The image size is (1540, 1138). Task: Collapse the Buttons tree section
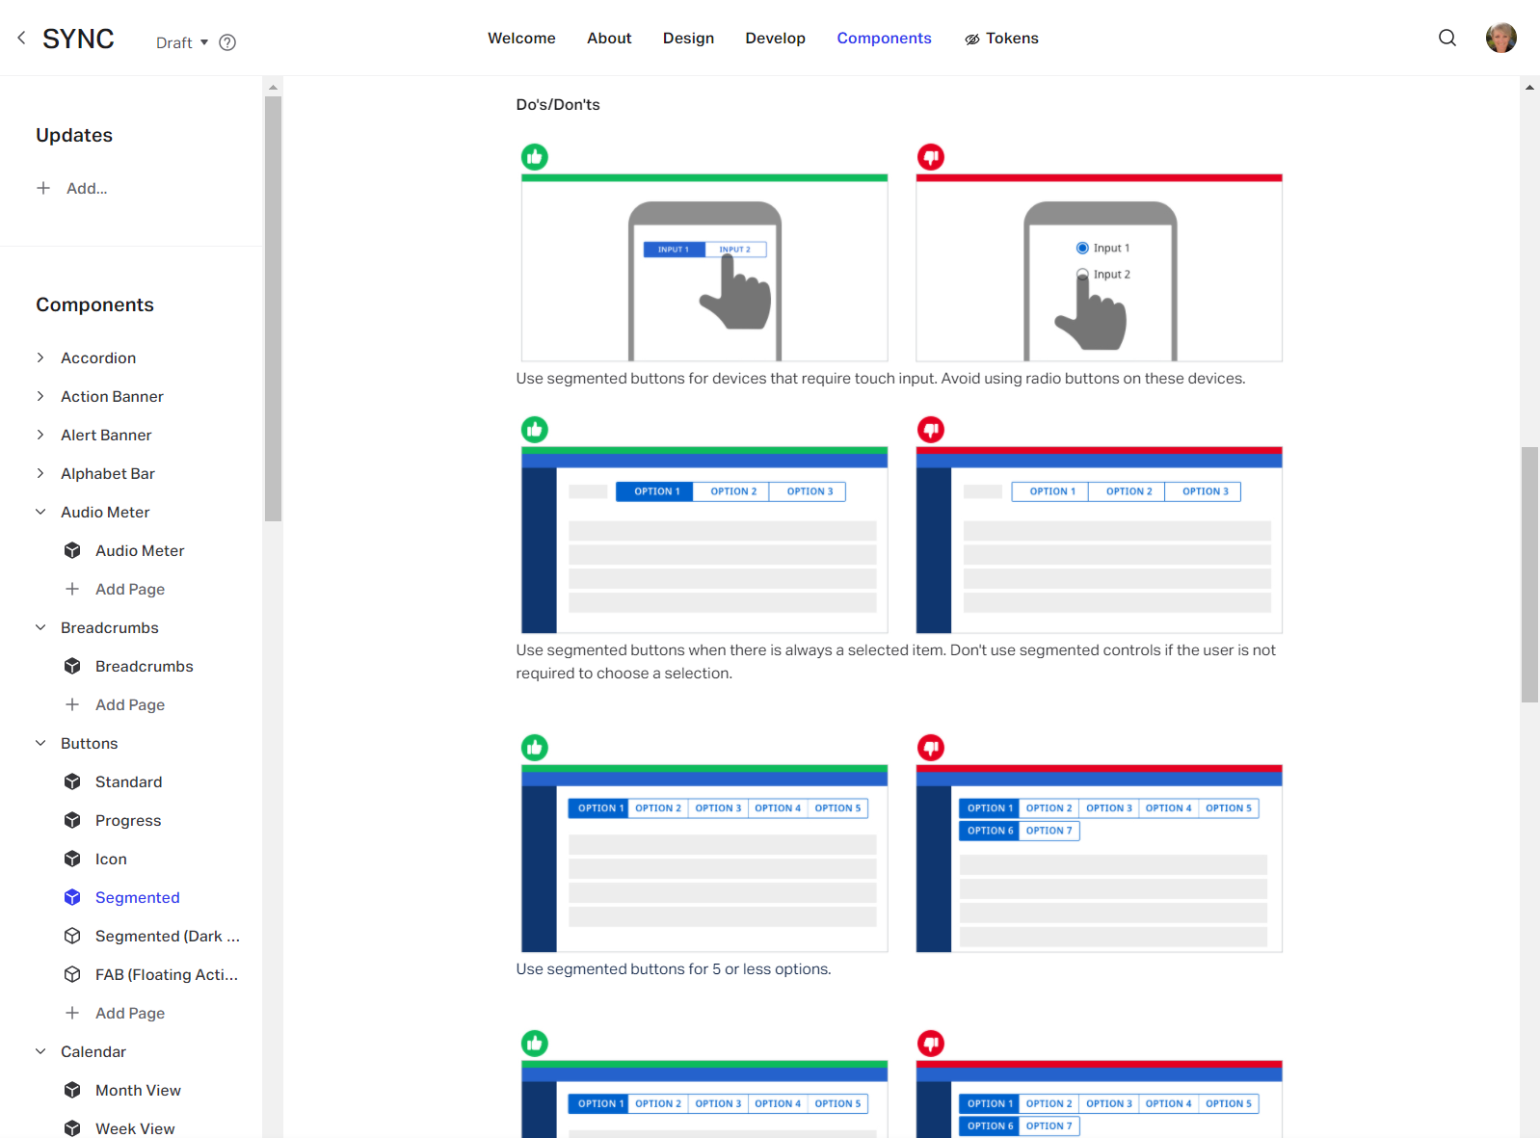[x=40, y=743]
